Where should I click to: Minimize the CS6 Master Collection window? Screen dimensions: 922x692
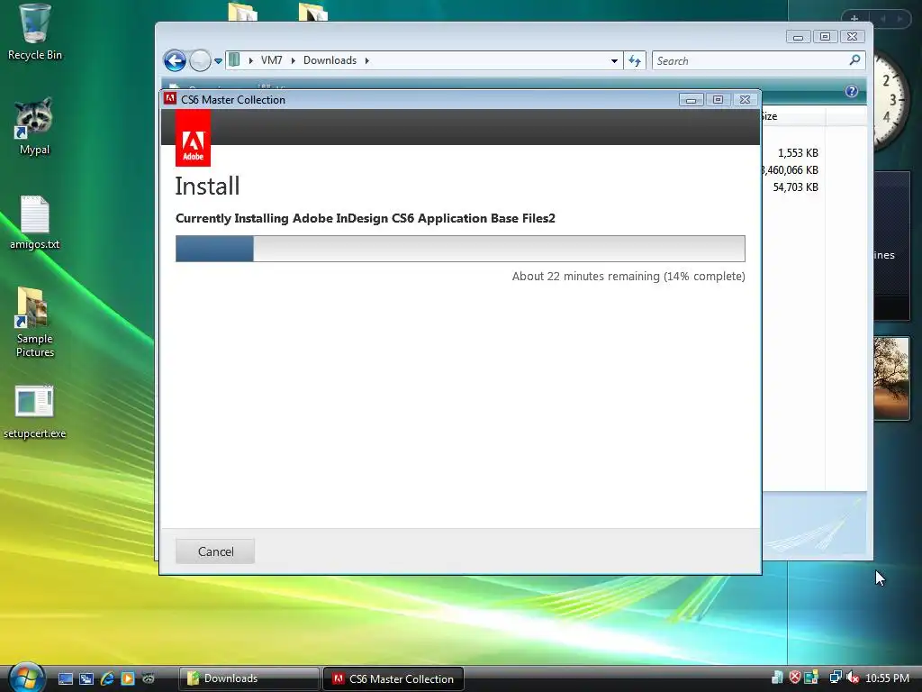click(x=691, y=99)
